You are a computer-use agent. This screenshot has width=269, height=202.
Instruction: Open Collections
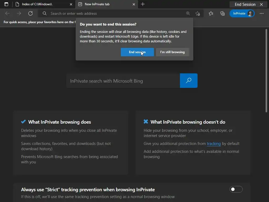tap(223, 13)
